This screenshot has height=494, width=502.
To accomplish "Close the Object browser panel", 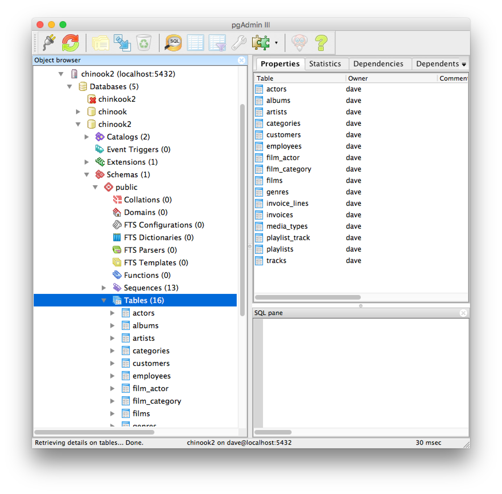I will [x=242, y=60].
